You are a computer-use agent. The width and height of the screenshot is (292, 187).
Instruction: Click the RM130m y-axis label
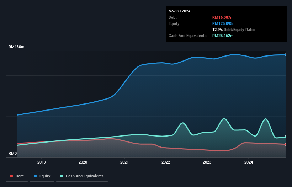[x=16, y=47]
